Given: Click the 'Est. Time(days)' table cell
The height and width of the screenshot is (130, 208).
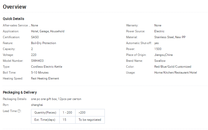Looking at the screenshot, I should click(45, 120).
